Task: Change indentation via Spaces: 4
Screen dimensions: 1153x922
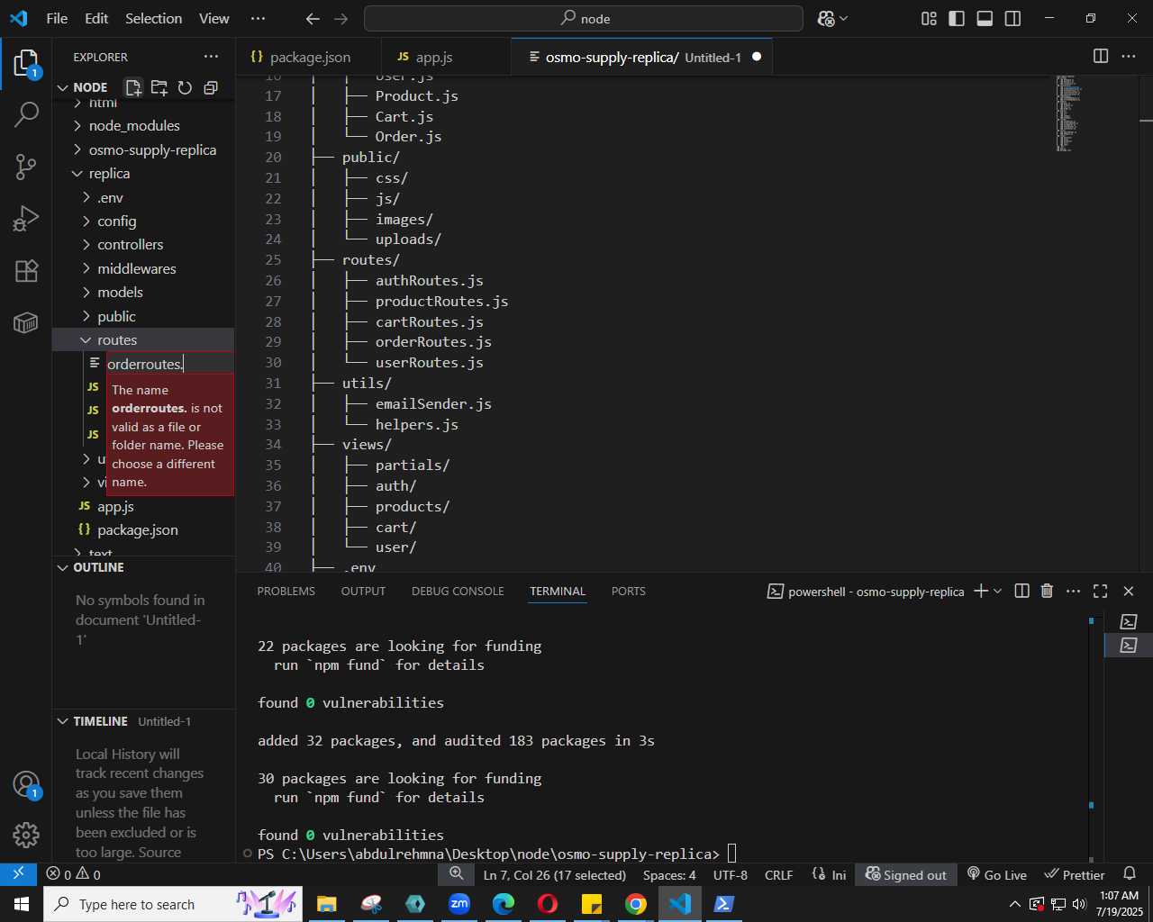Action: (669, 874)
